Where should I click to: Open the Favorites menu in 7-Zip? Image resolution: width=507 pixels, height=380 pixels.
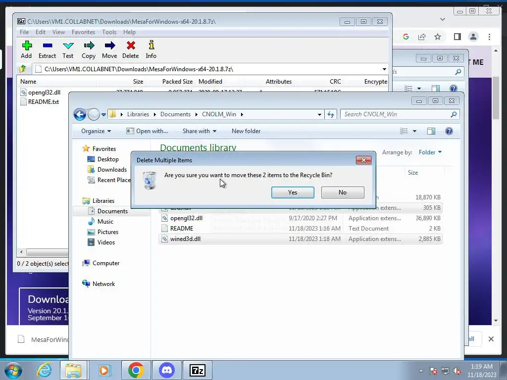[83, 32]
